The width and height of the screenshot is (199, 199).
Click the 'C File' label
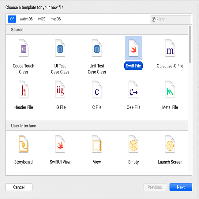pyautogui.click(x=97, y=107)
